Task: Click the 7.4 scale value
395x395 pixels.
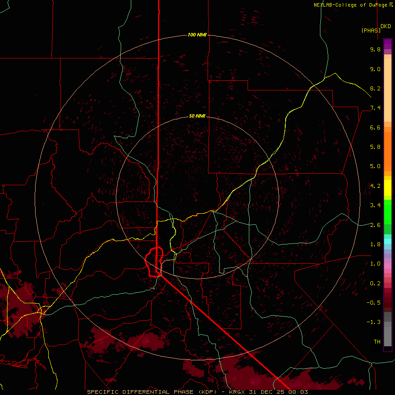Action: pyautogui.click(x=375, y=108)
